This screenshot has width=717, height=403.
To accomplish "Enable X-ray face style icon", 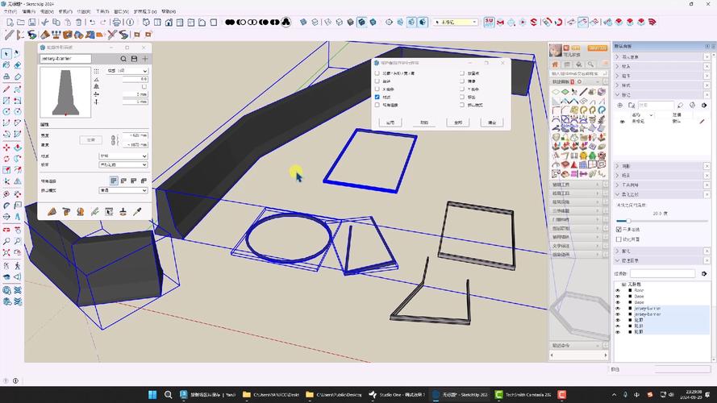I will 303,22.
